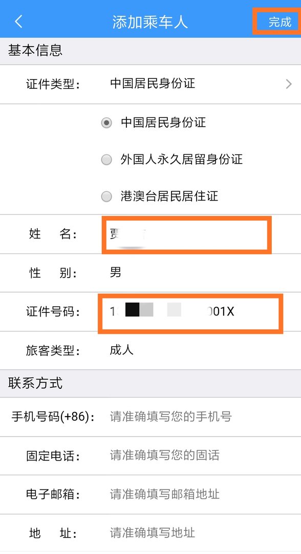Tap the 性别 row showing 男
The image size is (301, 554).
click(x=150, y=272)
